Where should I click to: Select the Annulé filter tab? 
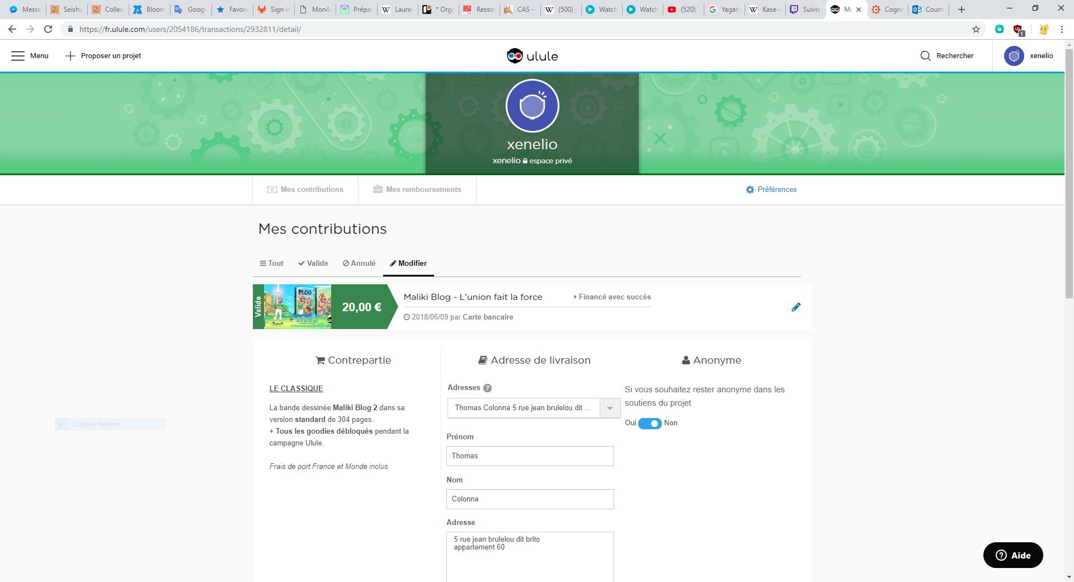(x=359, y=264)
